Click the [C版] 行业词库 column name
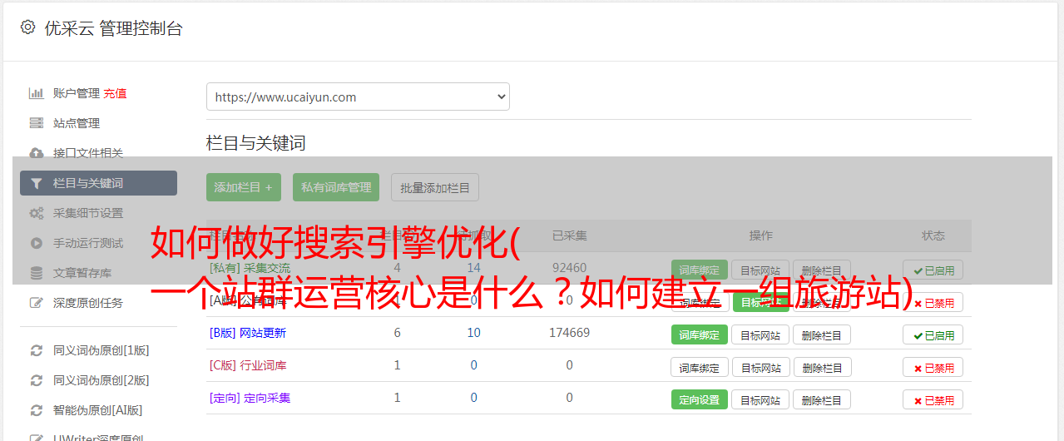 coord(248,365)
